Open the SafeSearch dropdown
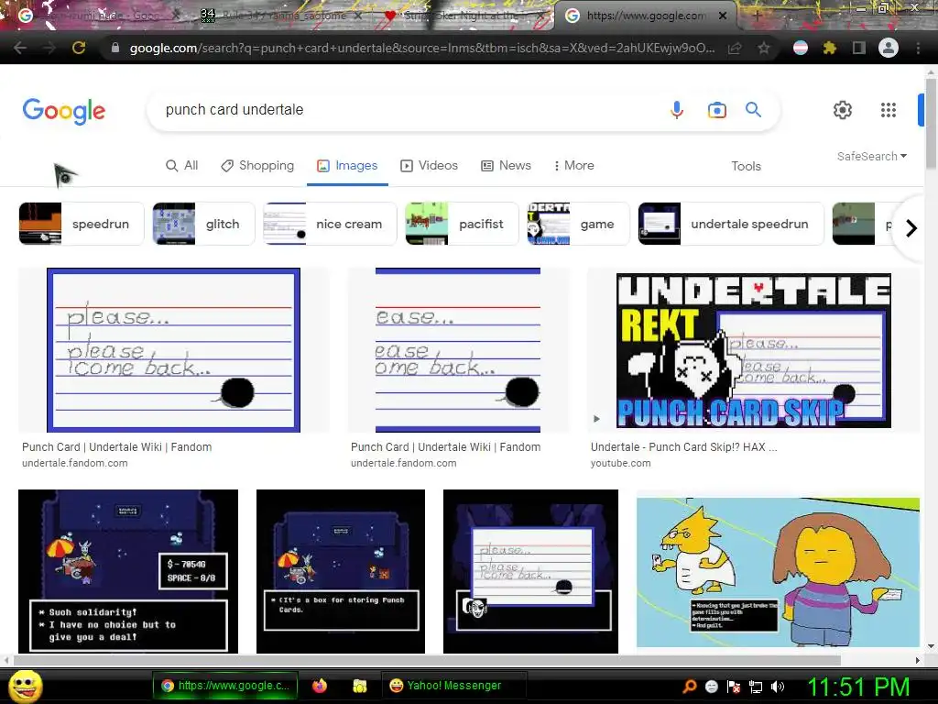Viewport: 938px width, 704px height. 872,156
